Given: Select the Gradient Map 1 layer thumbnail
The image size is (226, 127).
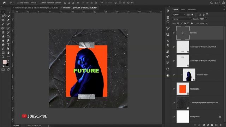Looking at the screenshot, I should click(x=189, y=75).
